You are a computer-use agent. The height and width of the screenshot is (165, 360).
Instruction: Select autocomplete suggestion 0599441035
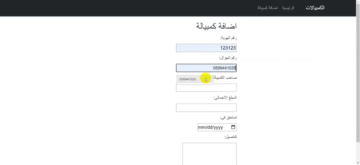[x=195, y=79]
